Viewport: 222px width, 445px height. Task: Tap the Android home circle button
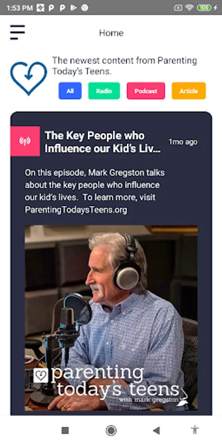[111, 431]
